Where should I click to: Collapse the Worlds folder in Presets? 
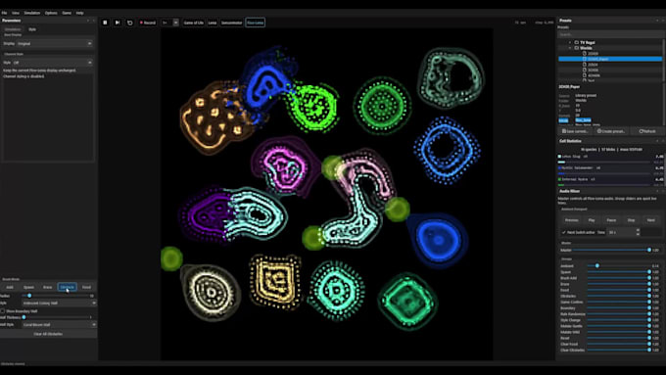[x=570, y=48]
